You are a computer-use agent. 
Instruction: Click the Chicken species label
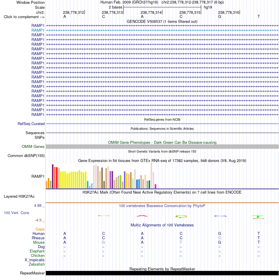pos(38,256)
